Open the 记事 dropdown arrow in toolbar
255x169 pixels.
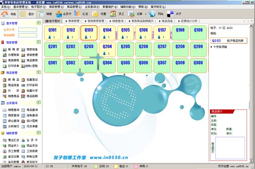coord(145,14)
